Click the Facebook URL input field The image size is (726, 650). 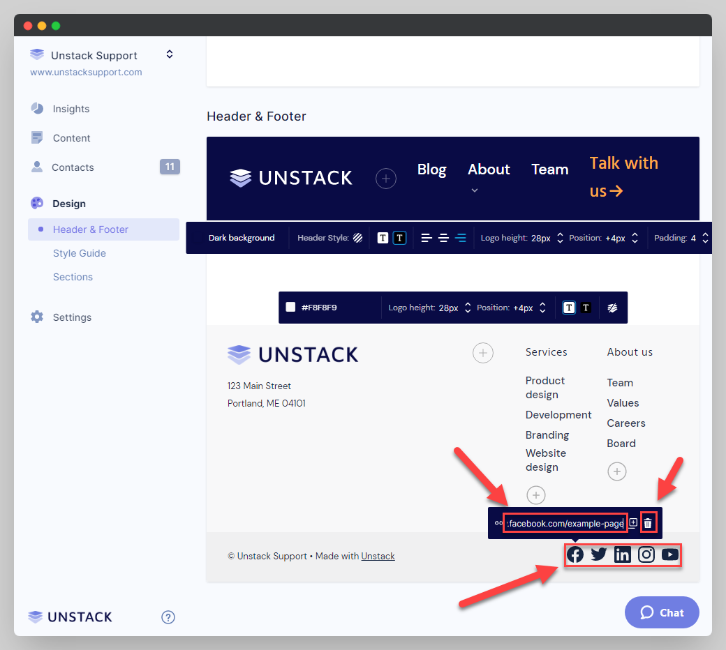click(x=564, y=523)
